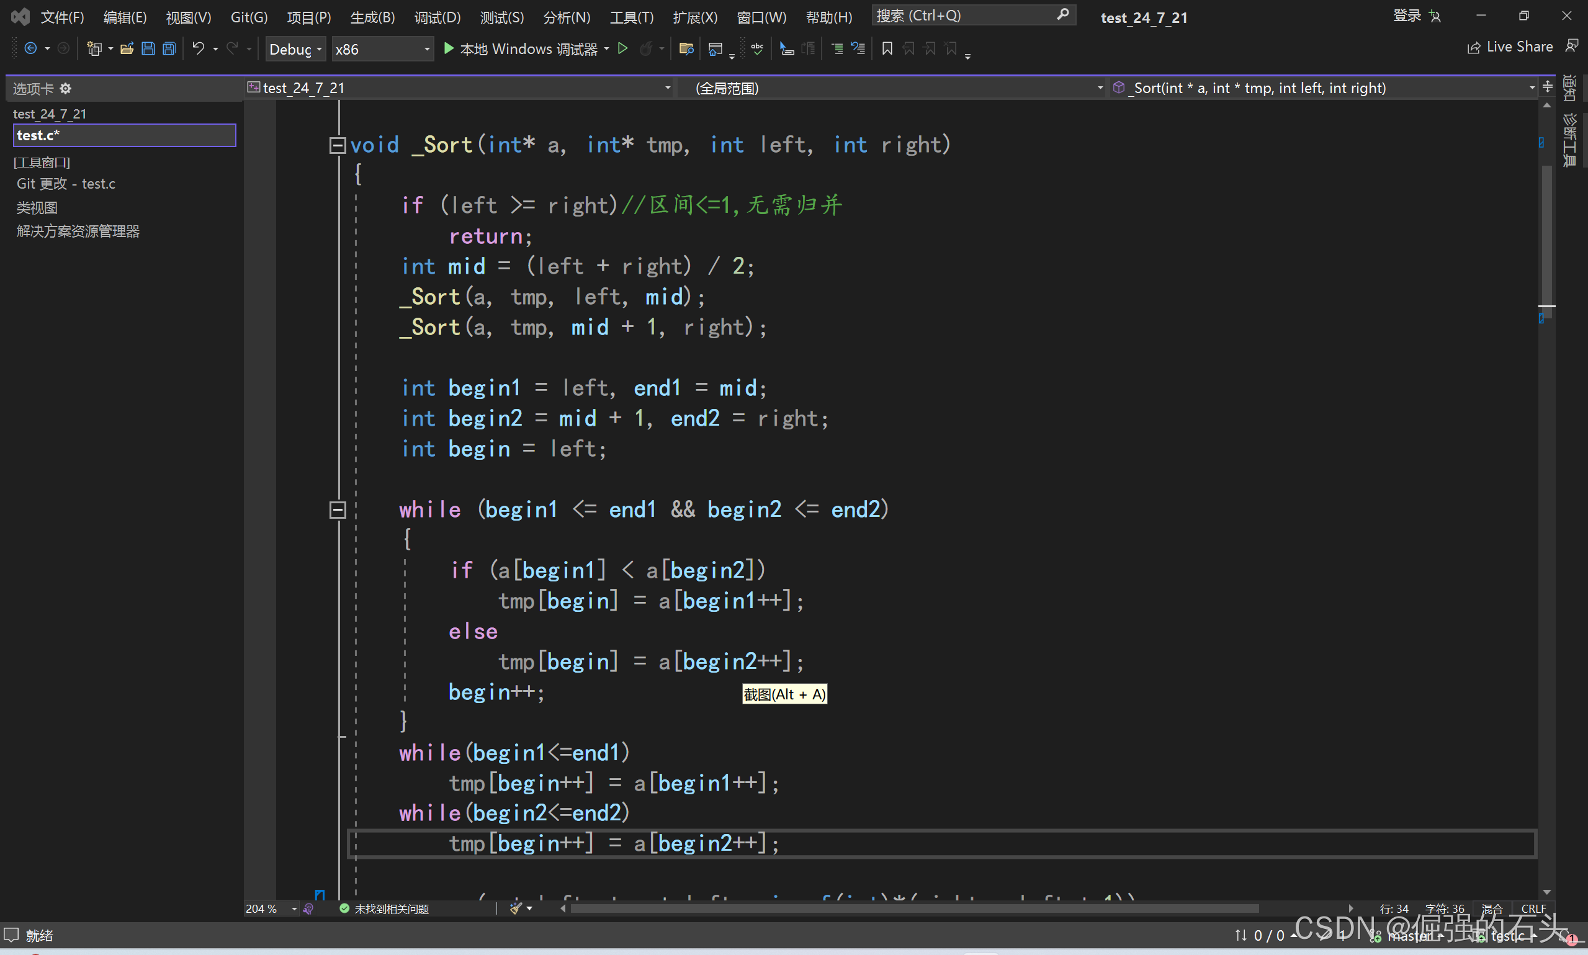Image resolution: width=1588 pixels, height=955 pixels.
Task: Expand the _Sort member navigation dropdown
Action: (x=1532, y=88)
